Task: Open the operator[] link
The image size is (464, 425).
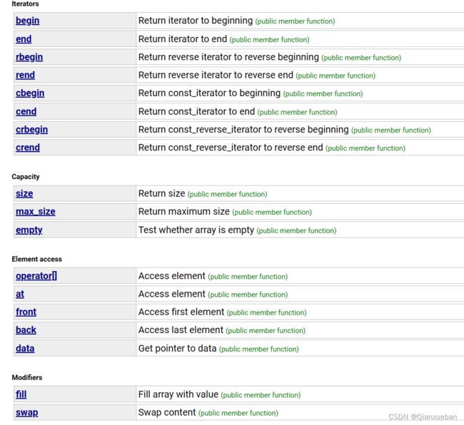Action: pyautogui.click(x=36, y=276)
